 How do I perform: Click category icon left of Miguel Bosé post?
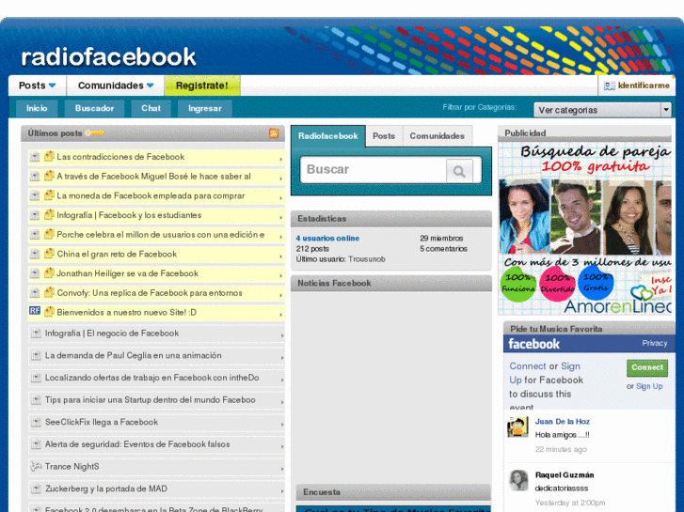(x=35, y=177)
